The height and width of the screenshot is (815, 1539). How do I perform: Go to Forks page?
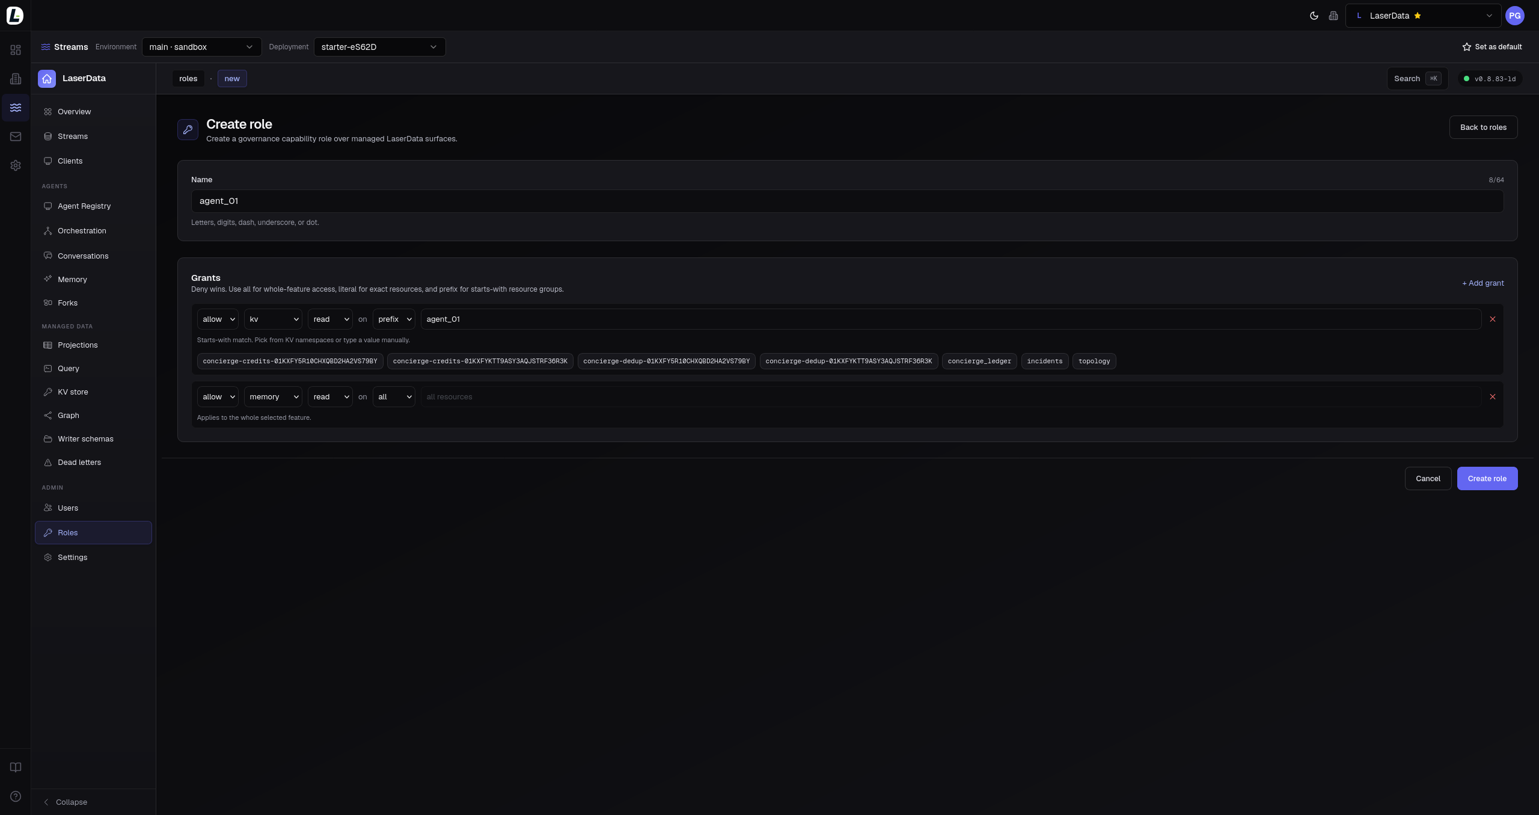click(x=93, y=303)
